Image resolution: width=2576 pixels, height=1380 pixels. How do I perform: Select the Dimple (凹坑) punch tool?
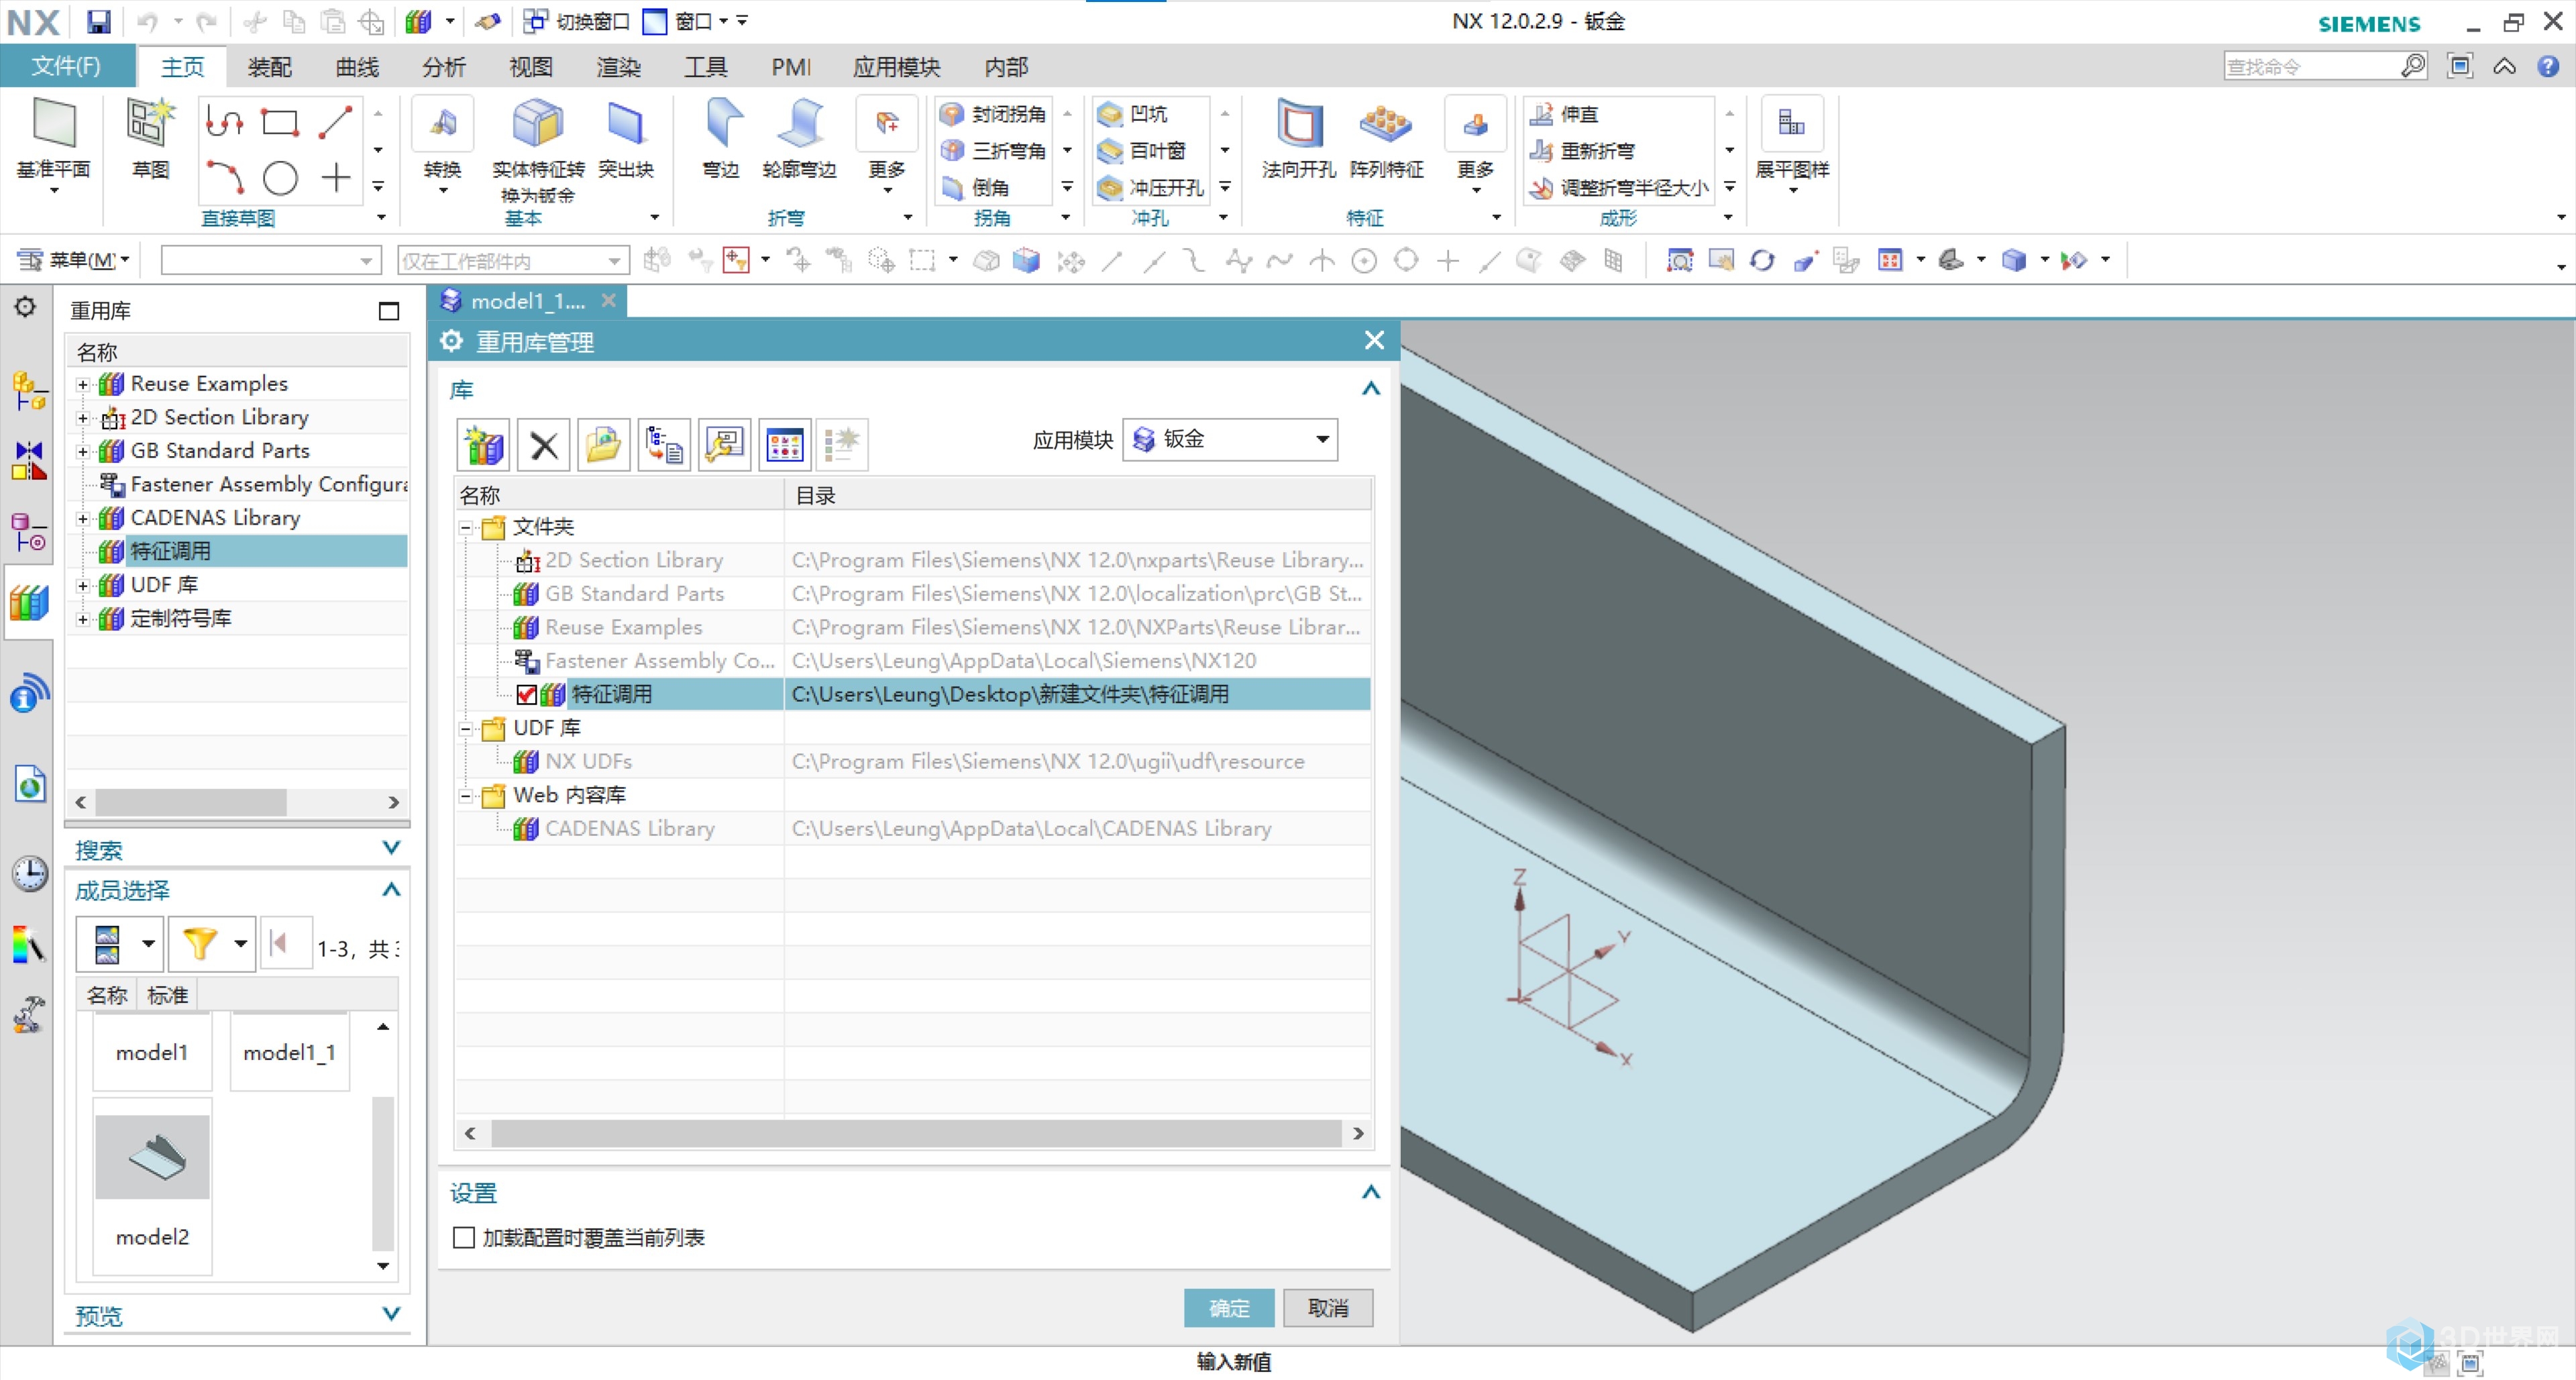tap(1133, 114)
